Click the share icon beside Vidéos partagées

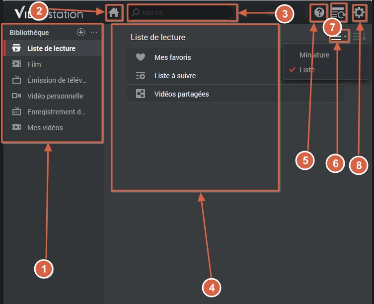(141, 94)
